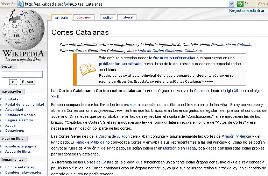Select Añadir esta página link
The height and width of the screenshot is (176, 268).
coord(21,146)
